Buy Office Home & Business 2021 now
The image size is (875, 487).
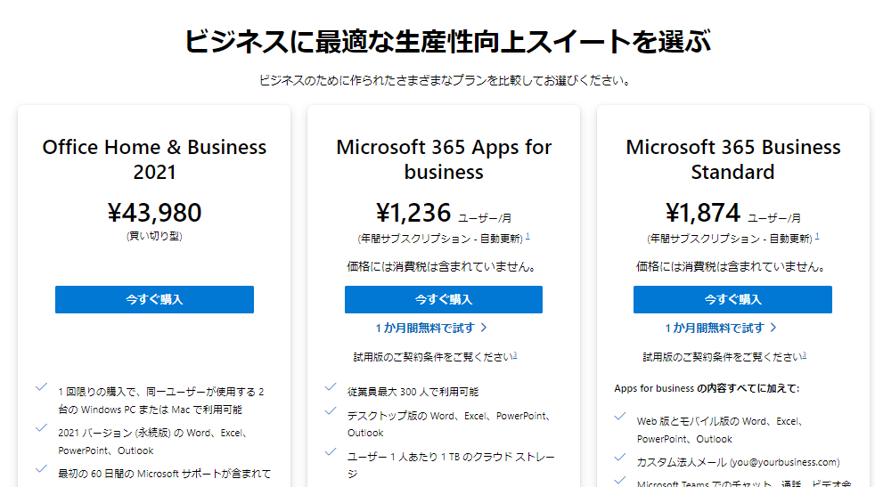(154, 299)
